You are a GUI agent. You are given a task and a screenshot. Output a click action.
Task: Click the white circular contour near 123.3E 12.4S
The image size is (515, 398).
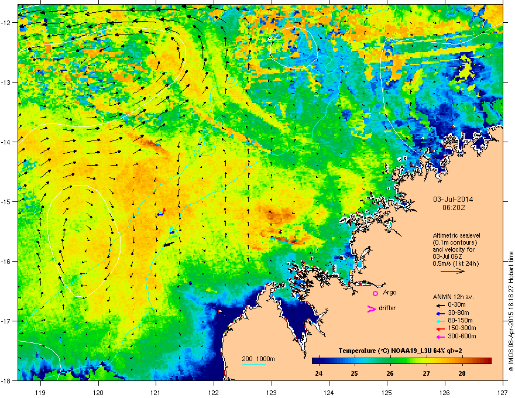[x=294, y=47]
